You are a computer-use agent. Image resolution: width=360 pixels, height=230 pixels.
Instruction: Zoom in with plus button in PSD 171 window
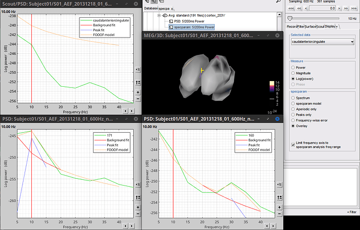[x=138, y=207]
